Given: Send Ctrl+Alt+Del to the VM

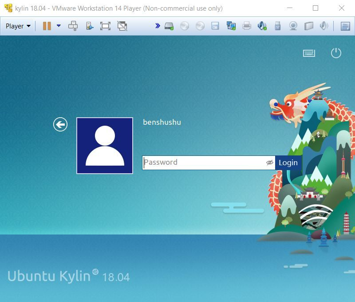Looking at the screenshot, I should (73, 26).
